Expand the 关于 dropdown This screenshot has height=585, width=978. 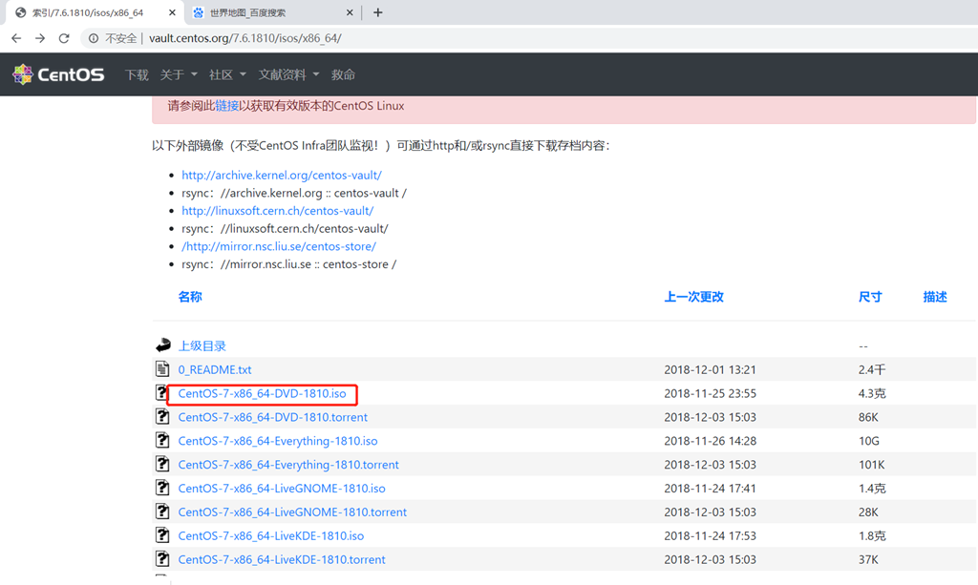[179, 74]
